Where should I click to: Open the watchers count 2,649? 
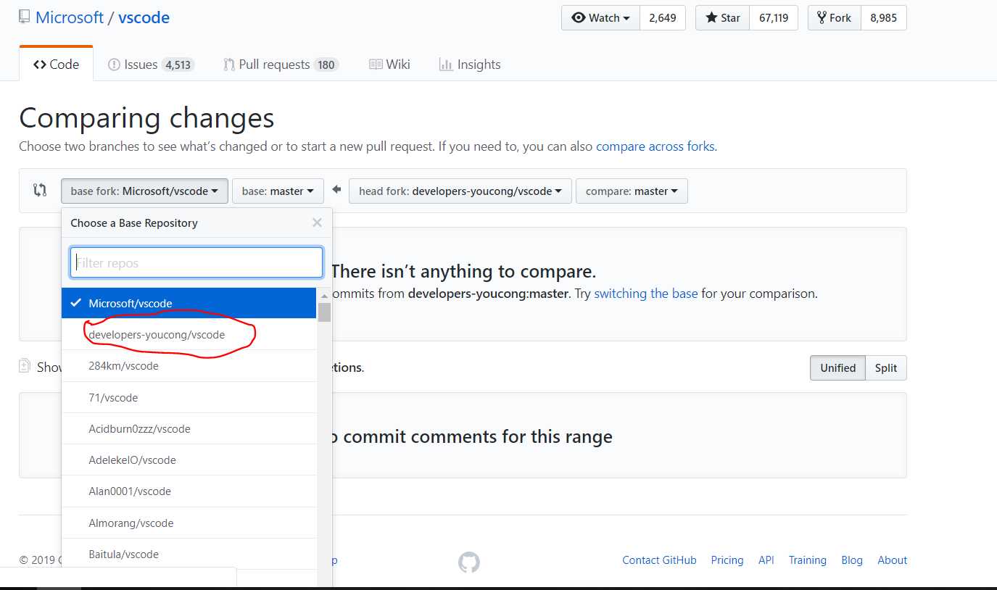[x=663, y=18]
